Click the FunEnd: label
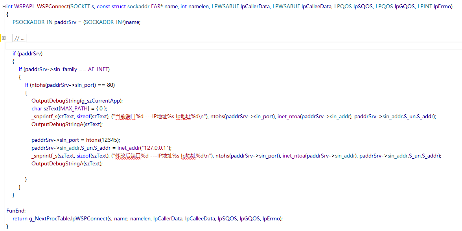 click(x=16, y=211)
